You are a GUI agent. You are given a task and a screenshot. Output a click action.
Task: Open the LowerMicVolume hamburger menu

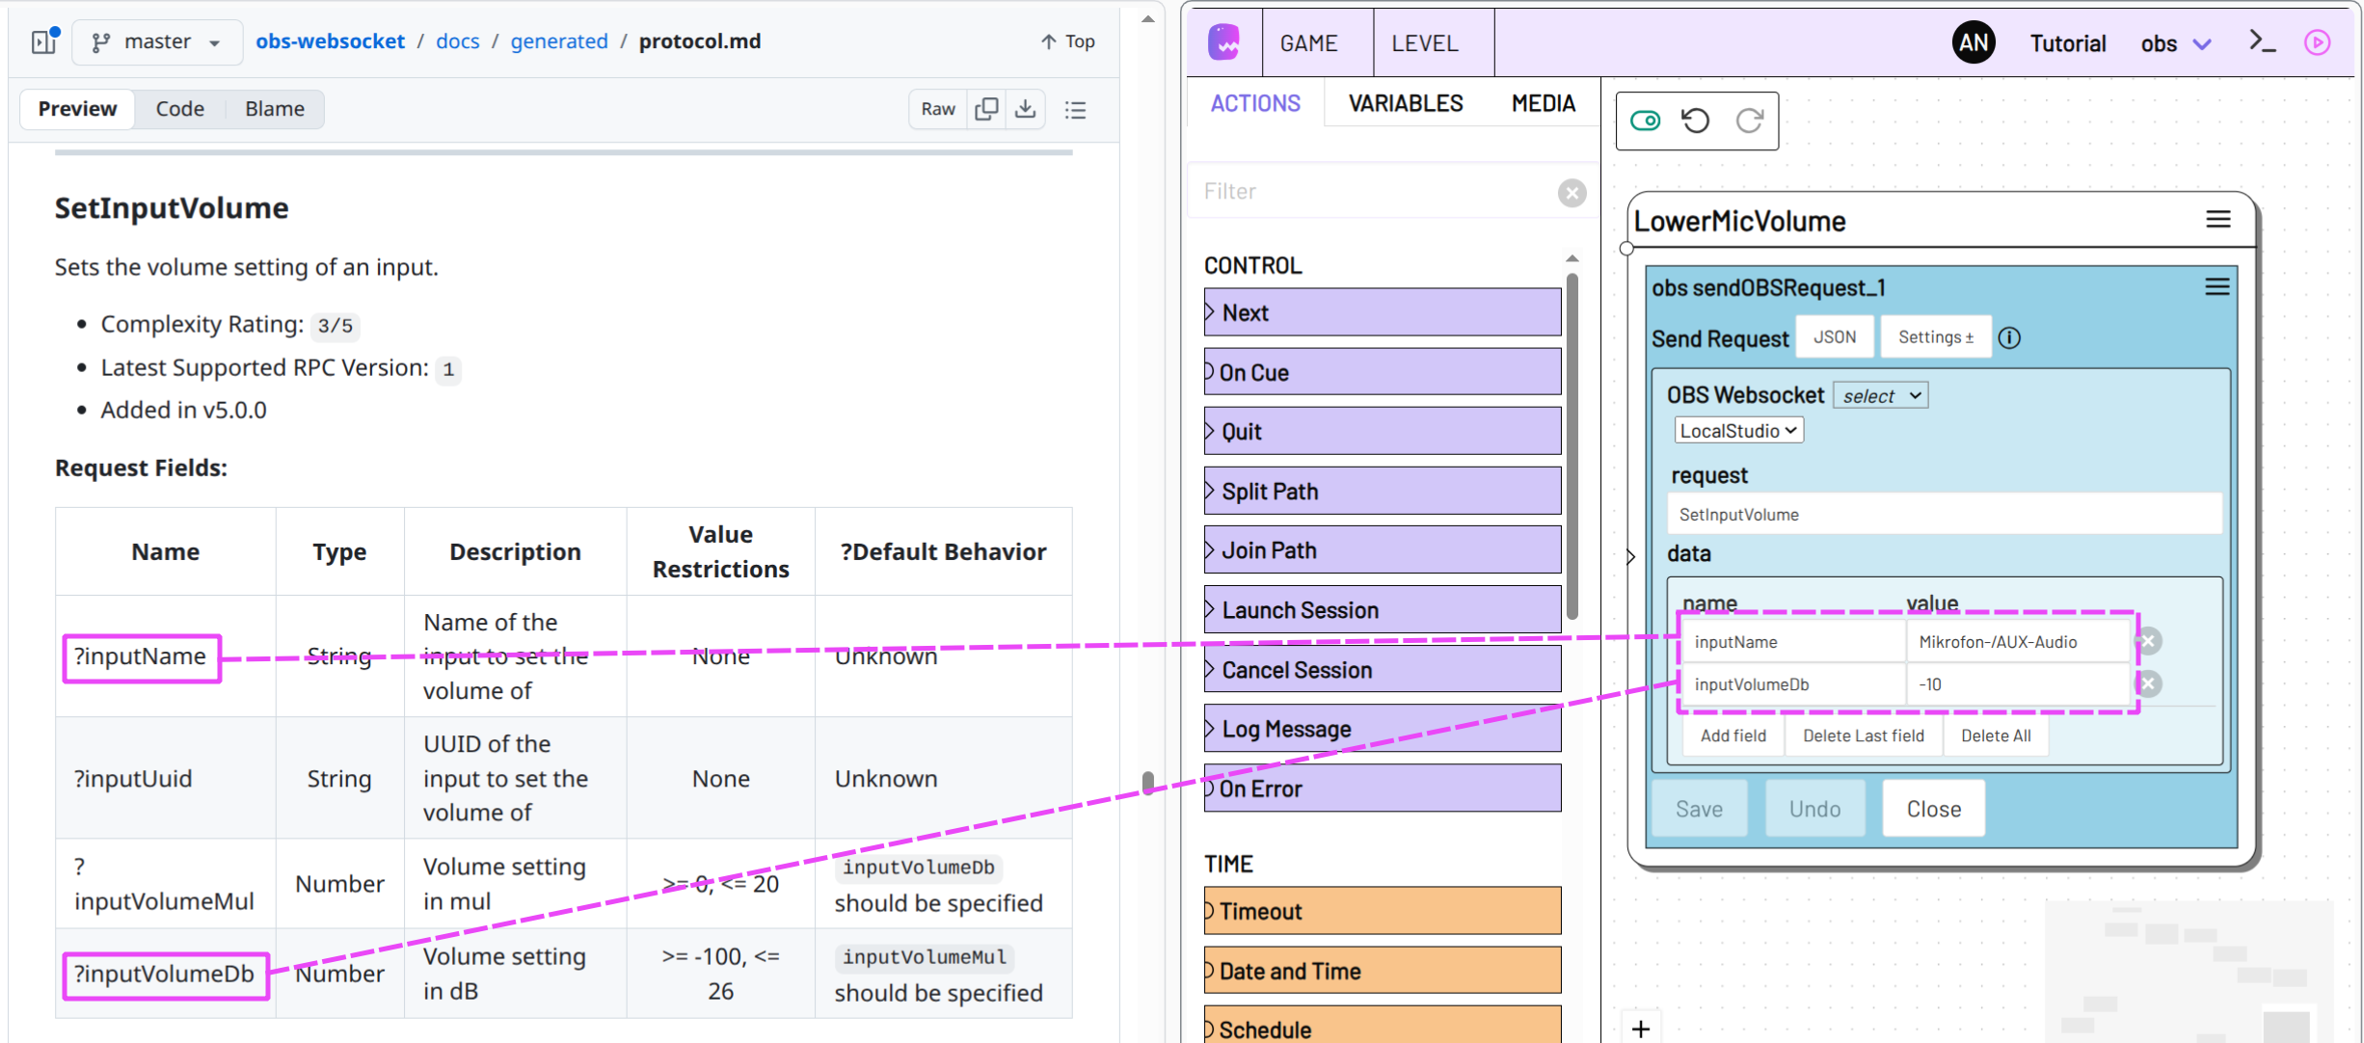2219,219
